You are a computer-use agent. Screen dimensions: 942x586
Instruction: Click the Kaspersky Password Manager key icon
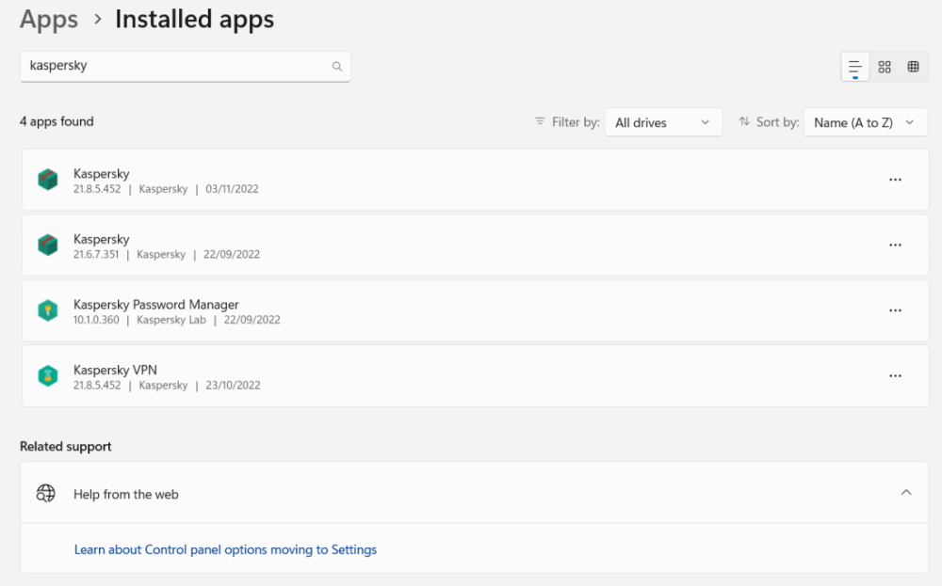coord(48,310)
